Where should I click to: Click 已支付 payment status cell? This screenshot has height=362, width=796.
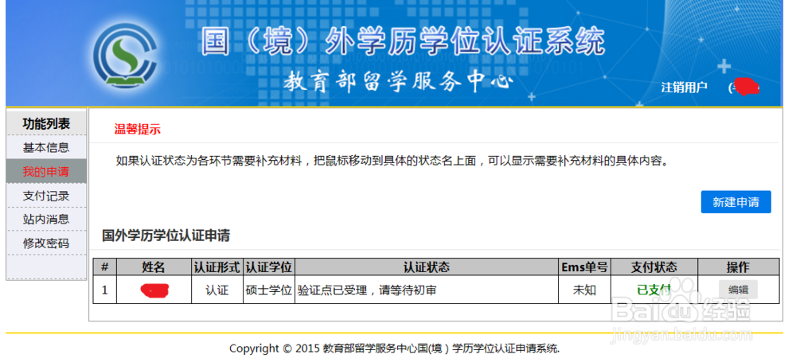(654, 290)
